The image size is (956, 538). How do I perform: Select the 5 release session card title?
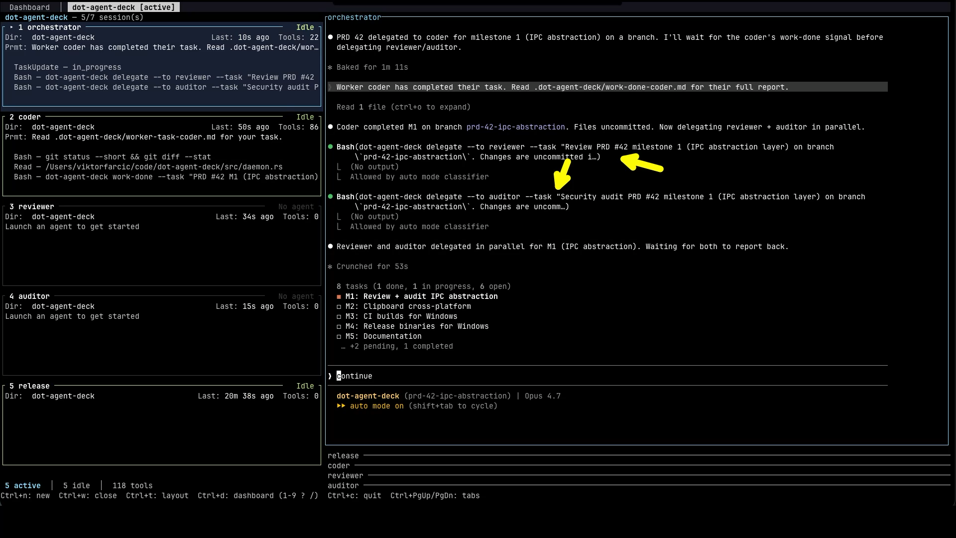tap(29, 386)
